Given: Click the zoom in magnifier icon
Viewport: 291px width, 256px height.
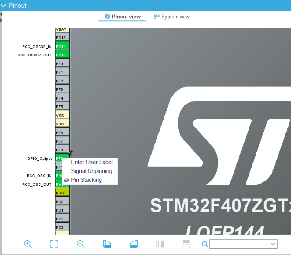Looking at the screenshot, I should (x=28, y=244).
